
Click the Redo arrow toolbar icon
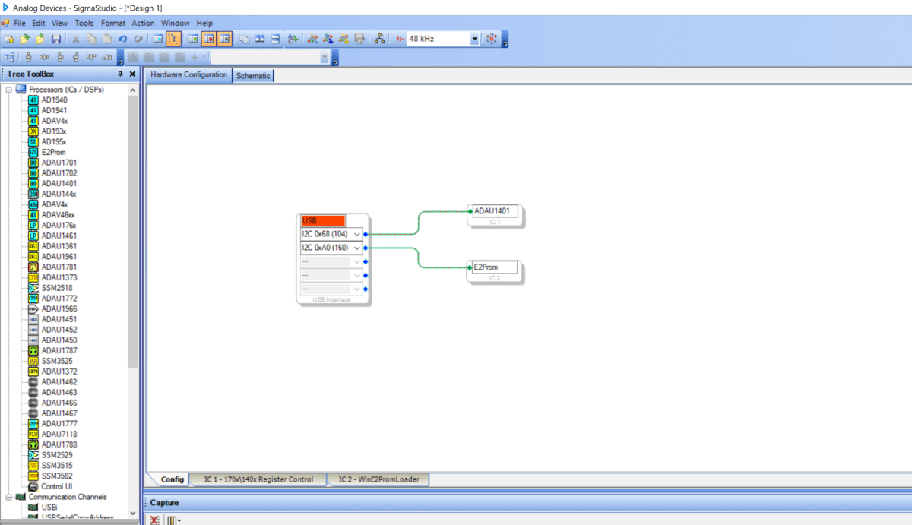[x=138, y=38]
